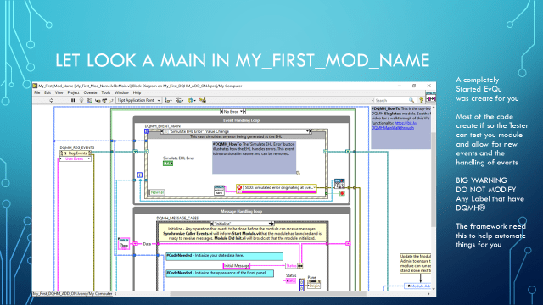Toggle Highlight Execution light bulb

pyautogui.click(x=81, y=100)
